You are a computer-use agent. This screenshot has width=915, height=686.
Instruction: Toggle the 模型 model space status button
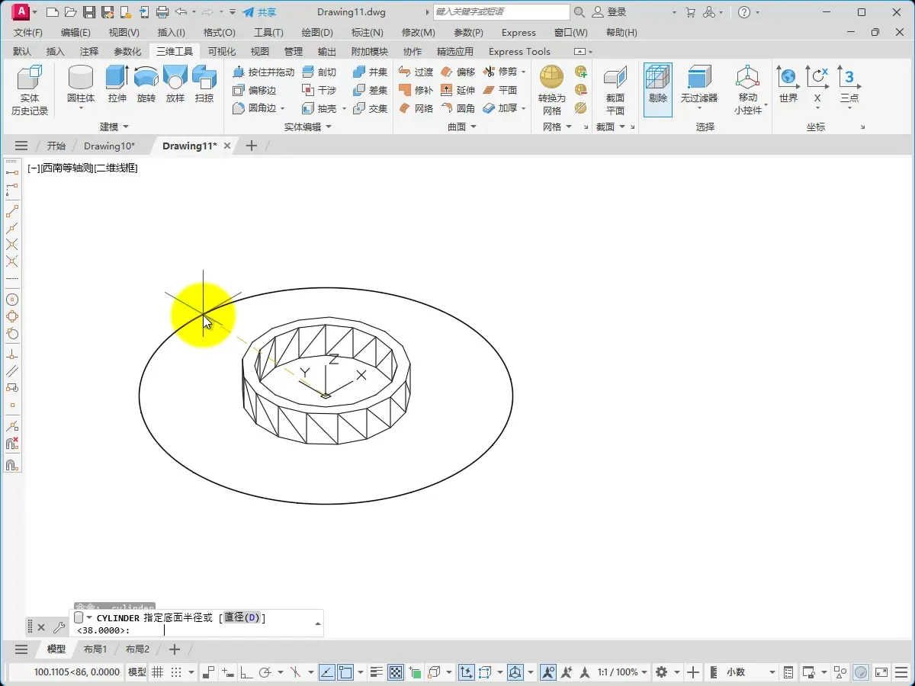137,672
